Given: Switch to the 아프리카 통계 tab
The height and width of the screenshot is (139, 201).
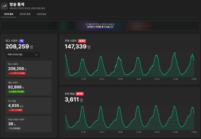Looking at the screenshot, I should point(25,14).
